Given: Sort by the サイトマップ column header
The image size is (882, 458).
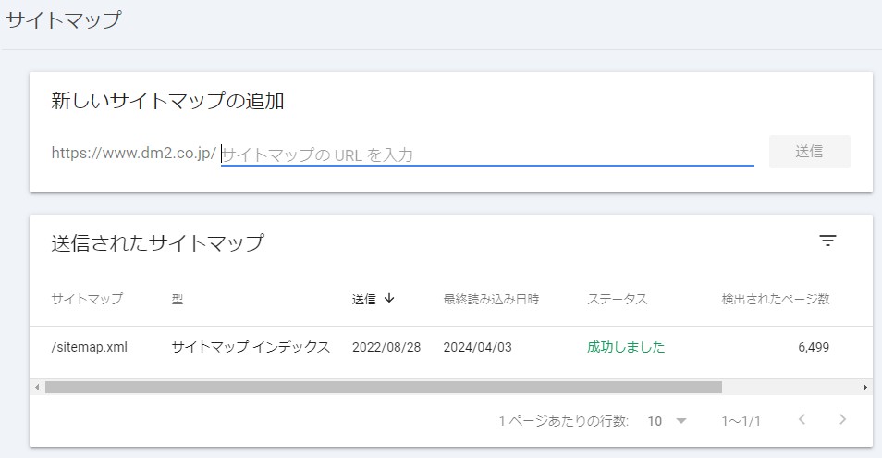Looking at the screenshot, I should (87, 299).
